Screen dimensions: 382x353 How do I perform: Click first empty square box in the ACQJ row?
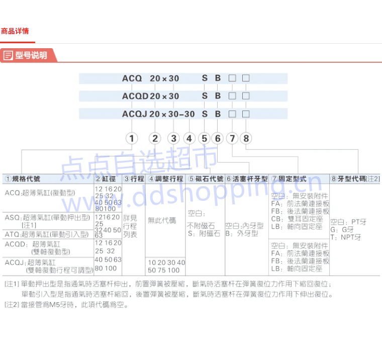click(232, 114)
